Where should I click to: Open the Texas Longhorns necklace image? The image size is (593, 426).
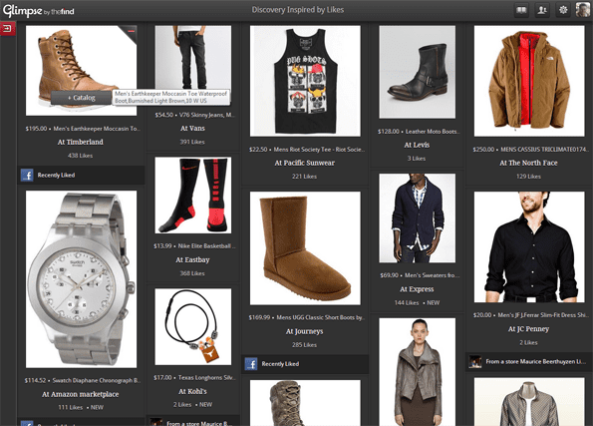point(193,327)
